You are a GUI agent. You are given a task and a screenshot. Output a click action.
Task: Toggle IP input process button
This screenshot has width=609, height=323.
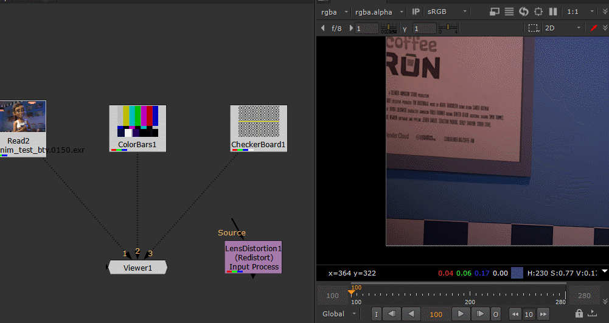[416, 12]
